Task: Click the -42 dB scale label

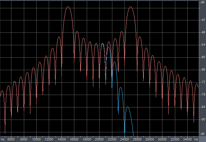Action: point(203,20)
